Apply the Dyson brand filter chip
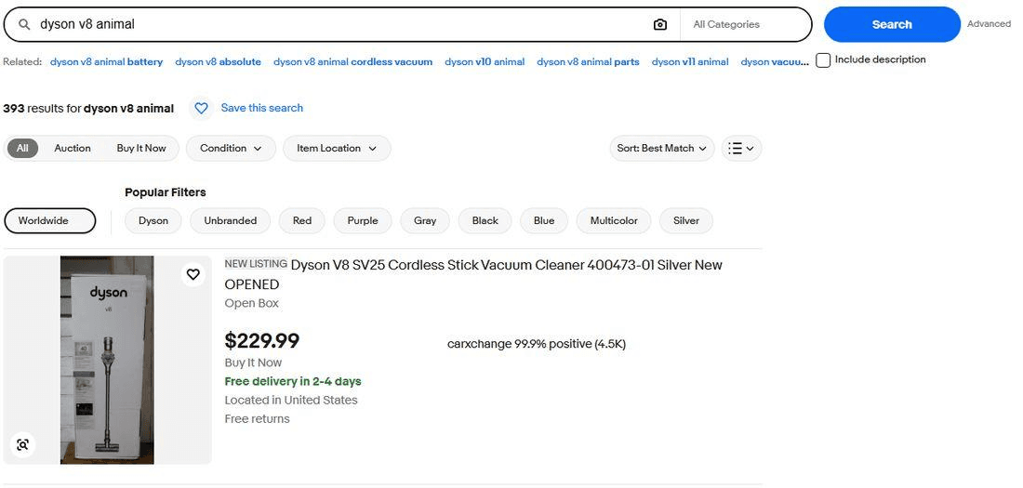1023x488 pixels. [x=153, y=221]
